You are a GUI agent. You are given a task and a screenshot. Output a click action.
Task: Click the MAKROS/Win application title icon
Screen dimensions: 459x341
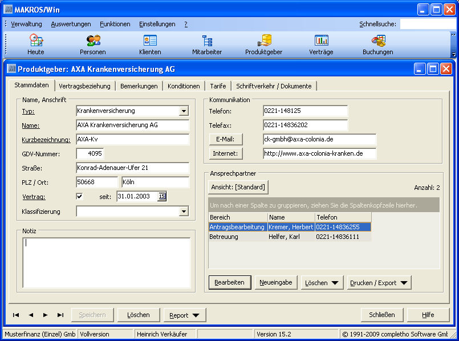click(x=8, y=10)
